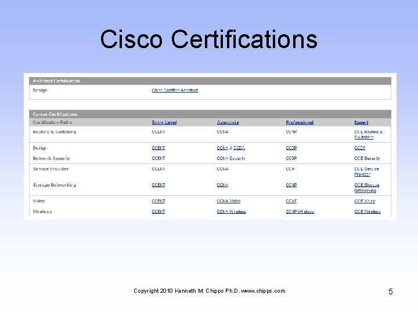Click the Expert column header link
The height and width of the screenshot is (313, 418).
pos(361,122)
